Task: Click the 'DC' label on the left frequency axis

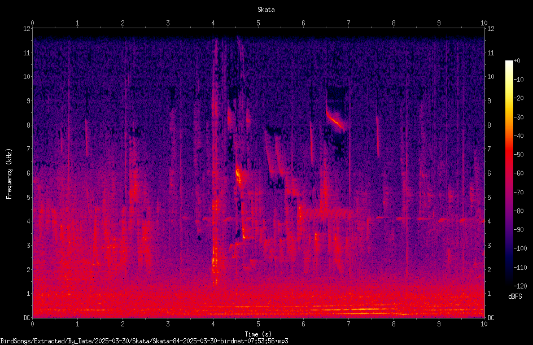Action: pos(27,318)
